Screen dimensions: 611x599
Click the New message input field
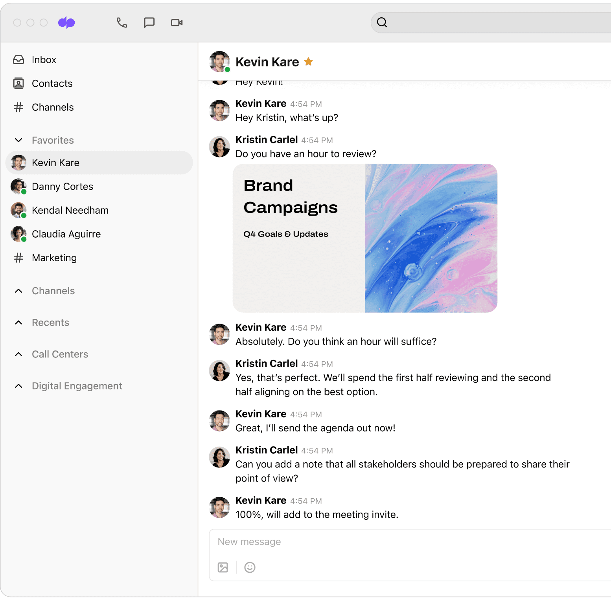(x=393, y=542)
